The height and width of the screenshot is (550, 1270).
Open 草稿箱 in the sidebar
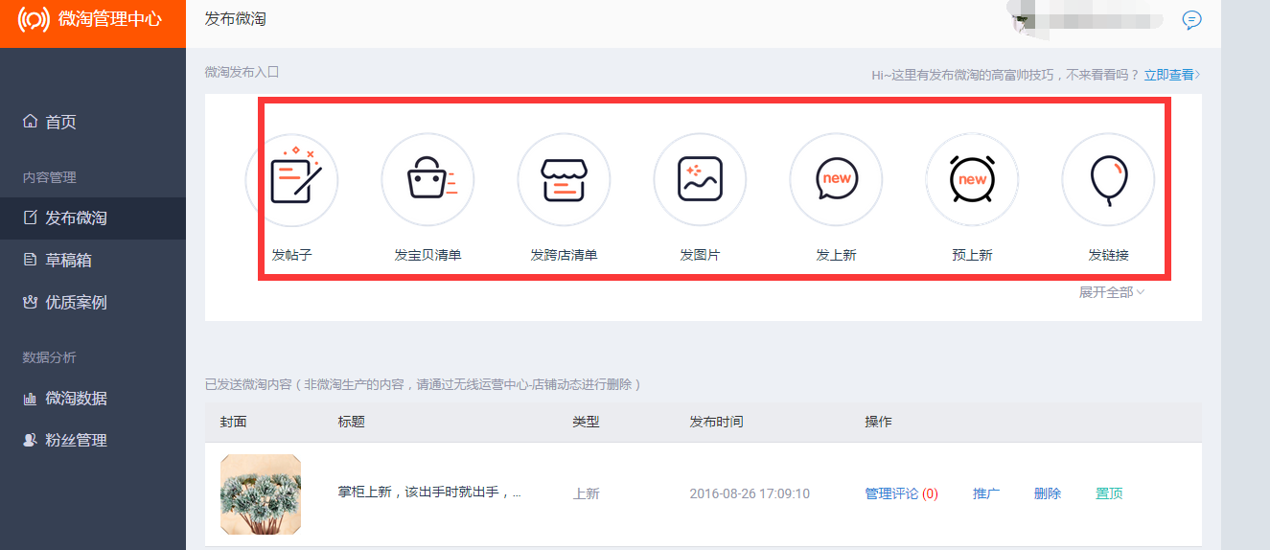point(68,260)
